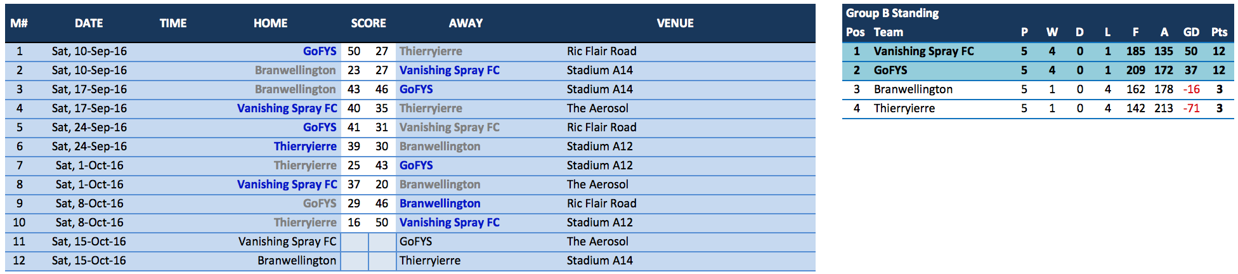Select Branwellington row in the standings
The height and width of the screenshot is (274, 1238).
1038,89
